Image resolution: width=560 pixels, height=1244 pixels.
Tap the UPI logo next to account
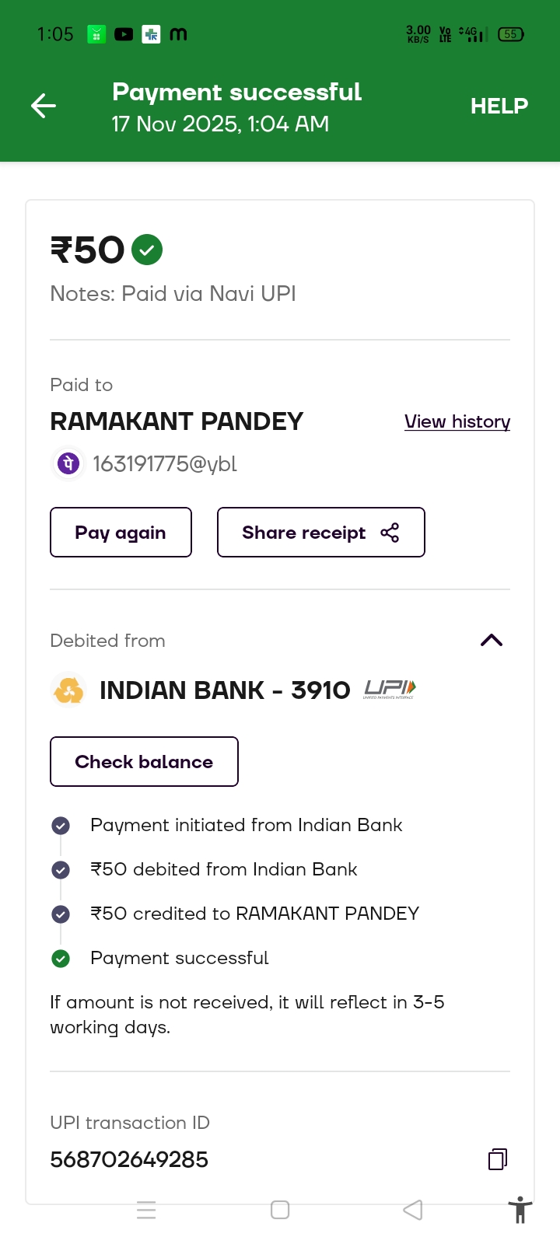tap(390, 690)
